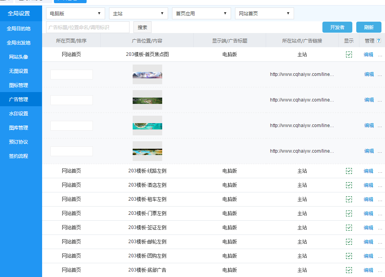Toggle display checkbox for 203模板-酒店左侧
The width and height of the screenshot is (385, 277).
pyautogui.click(x=349, y=185)
